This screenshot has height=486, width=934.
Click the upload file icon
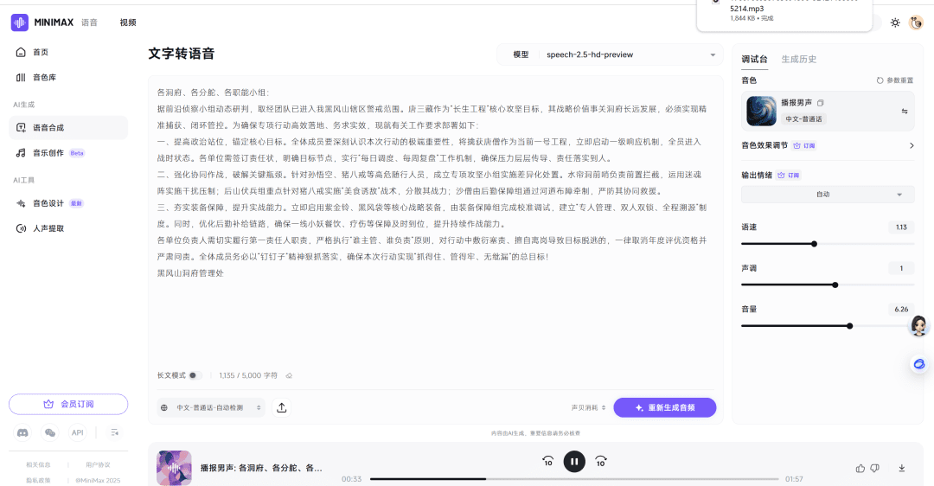(x=282, y=407)
